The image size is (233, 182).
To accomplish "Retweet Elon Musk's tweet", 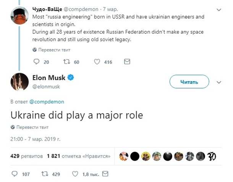I will [x=44, y=174].
